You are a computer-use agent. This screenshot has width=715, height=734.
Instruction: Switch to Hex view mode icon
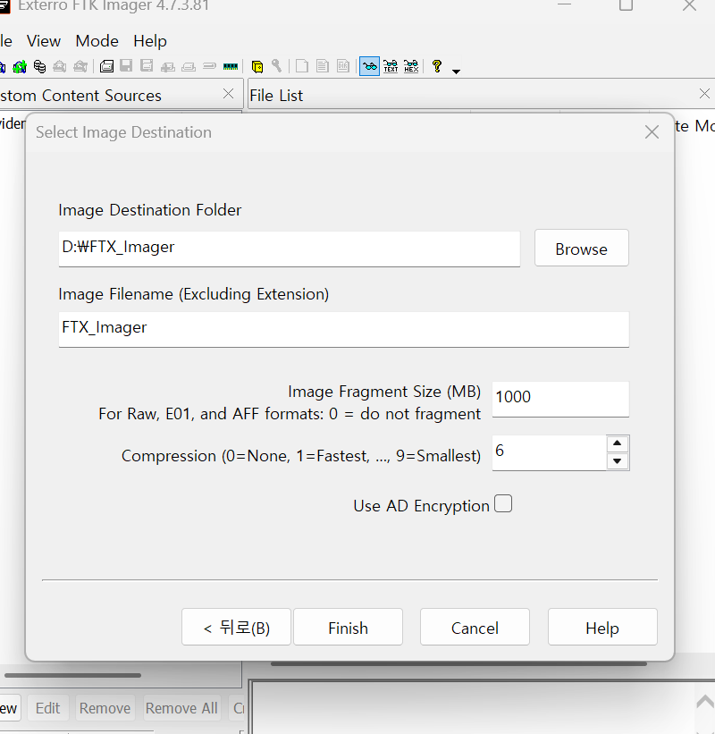point(411,66)
